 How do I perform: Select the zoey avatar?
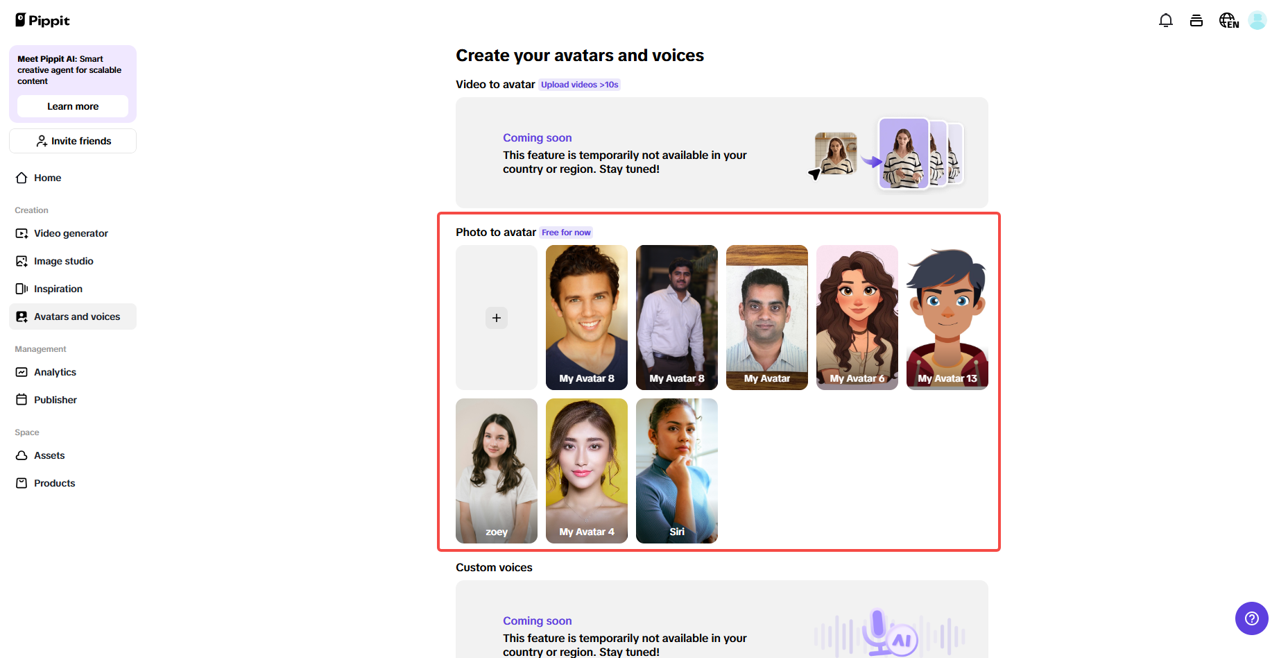(497, 471)
